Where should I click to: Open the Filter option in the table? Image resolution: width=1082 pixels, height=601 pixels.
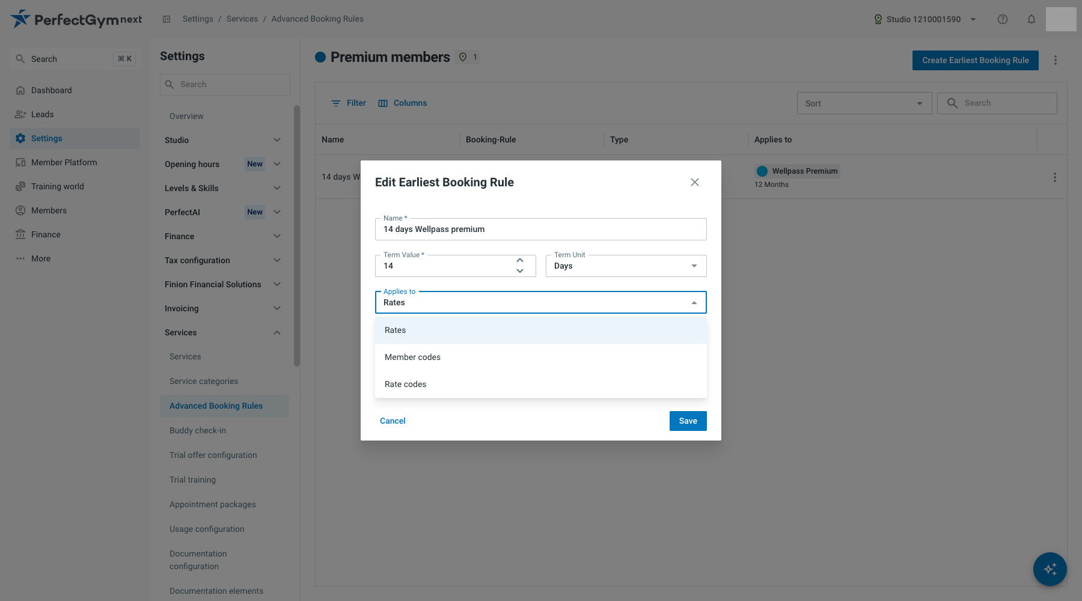point(349,103)
